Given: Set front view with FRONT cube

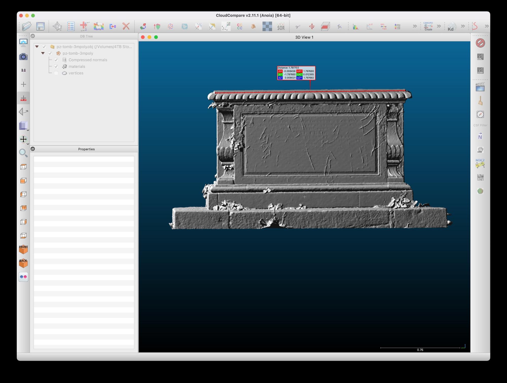Looking at the screenshot, I should tap(23, 250).
